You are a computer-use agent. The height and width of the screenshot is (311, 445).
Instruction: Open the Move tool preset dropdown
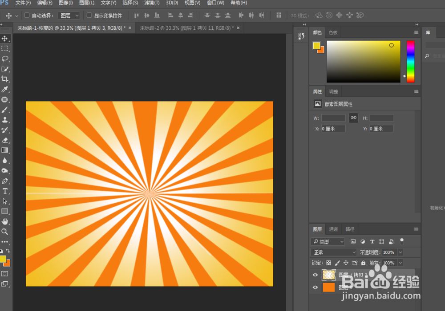point(17,16)
